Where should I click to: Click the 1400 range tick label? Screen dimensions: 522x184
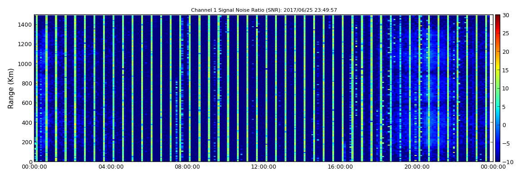tap(25, 24)
